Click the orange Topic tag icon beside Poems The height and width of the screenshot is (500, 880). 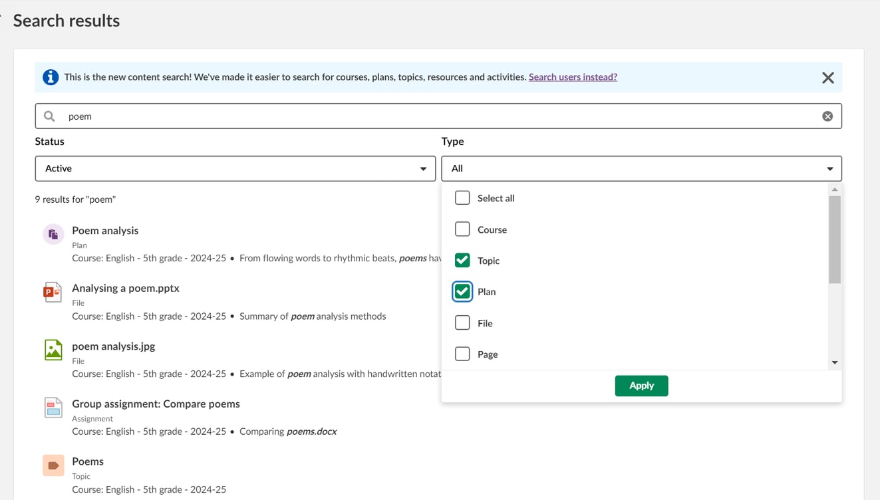(53, 465)
